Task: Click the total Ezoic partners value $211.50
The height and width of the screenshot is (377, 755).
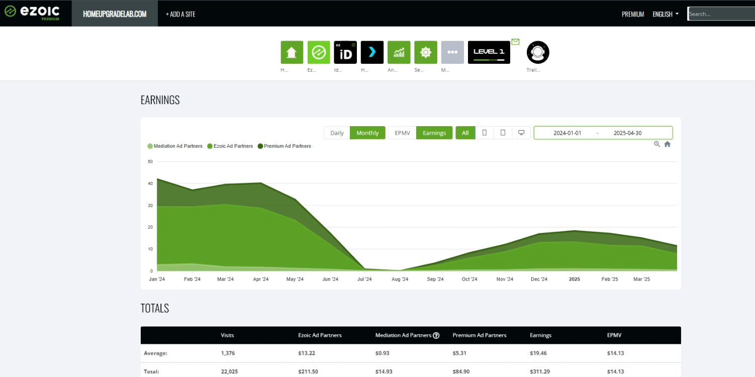Action: pyautogui.click(x=308, y=371)
